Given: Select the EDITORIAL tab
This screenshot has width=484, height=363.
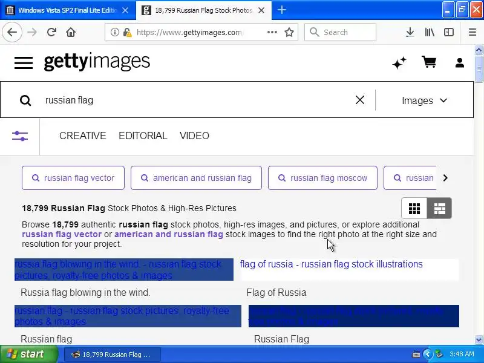Looking at the screenshot, I should click(x=143, y=136).
